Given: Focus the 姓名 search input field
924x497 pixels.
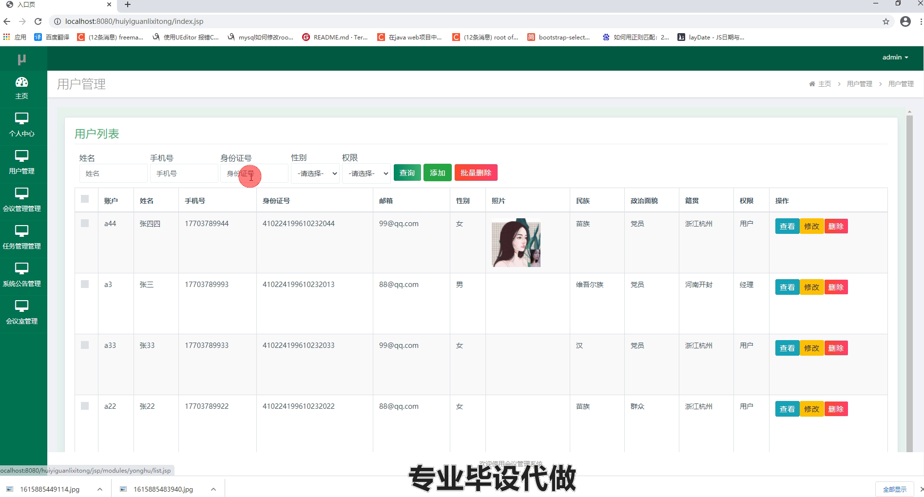Looking at the screenshot, I should point(113,173).
